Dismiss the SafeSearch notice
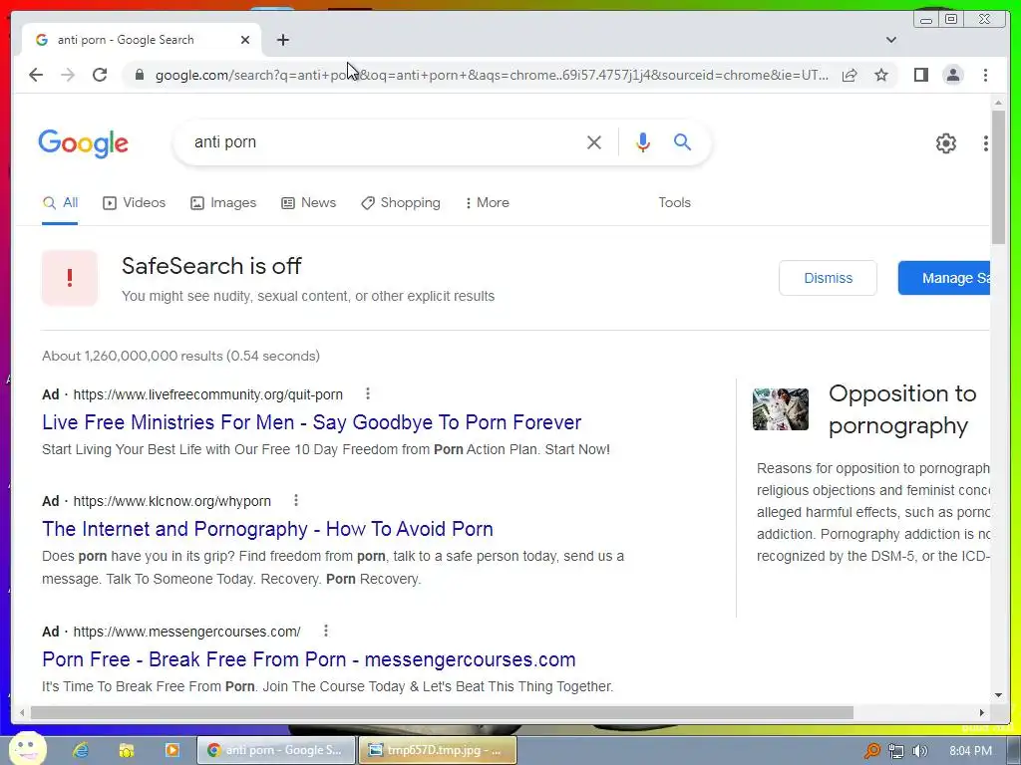This screenshot has width=1021, height=765. (x=828, y=278)
